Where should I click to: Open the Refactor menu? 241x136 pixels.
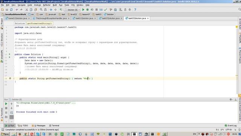tap(47, 5)
